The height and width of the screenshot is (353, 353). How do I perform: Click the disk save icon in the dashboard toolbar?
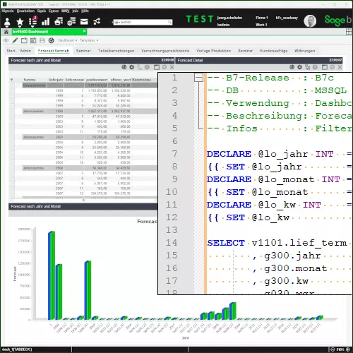[42, 40]
